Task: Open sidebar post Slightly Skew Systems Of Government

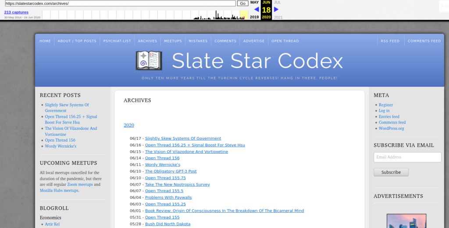Action: tap(67, 108)
